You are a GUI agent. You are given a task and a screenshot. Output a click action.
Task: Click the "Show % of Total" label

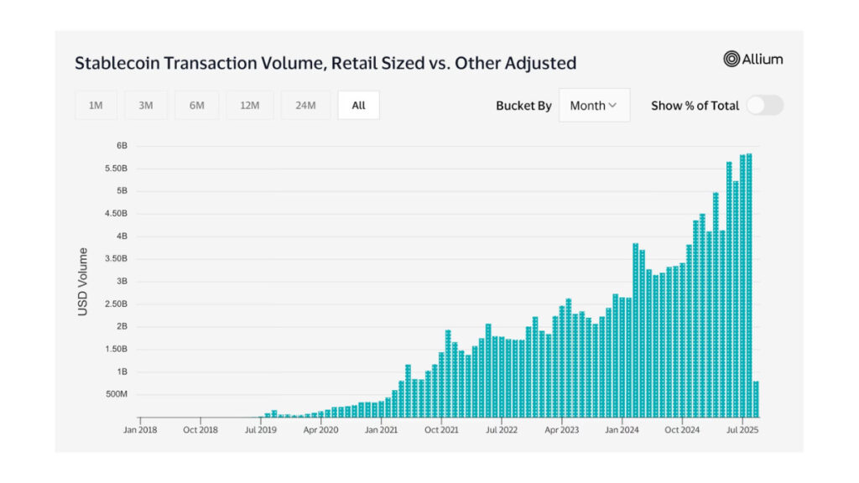click(695, 106)
